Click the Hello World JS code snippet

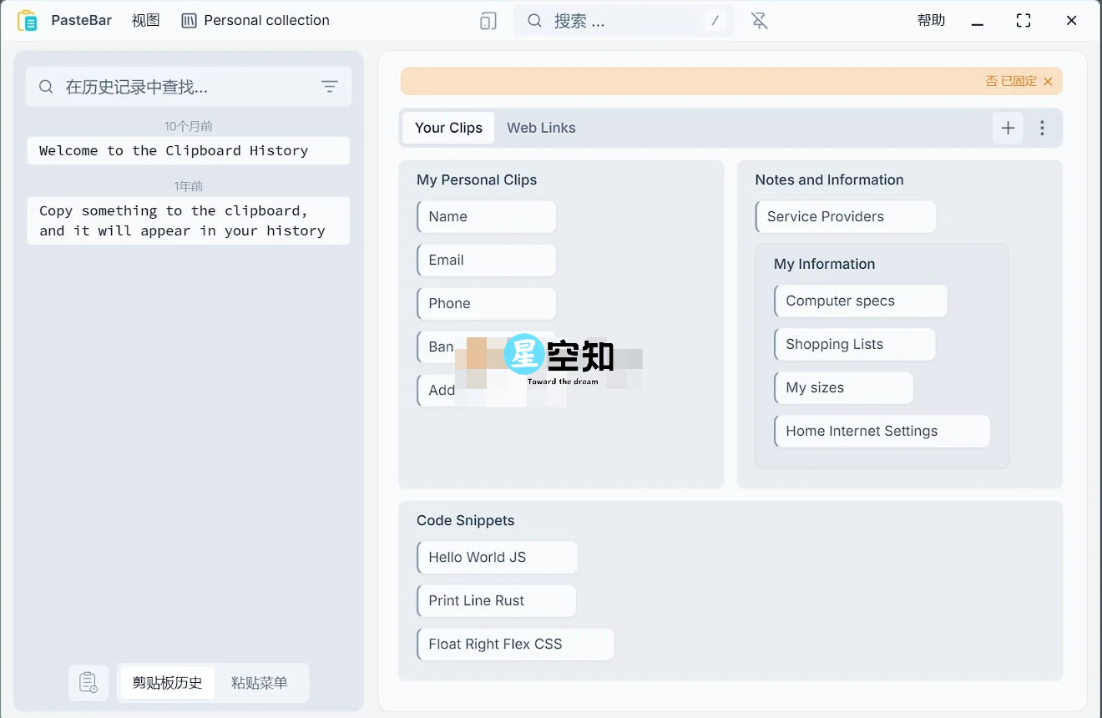coord(497,557)
